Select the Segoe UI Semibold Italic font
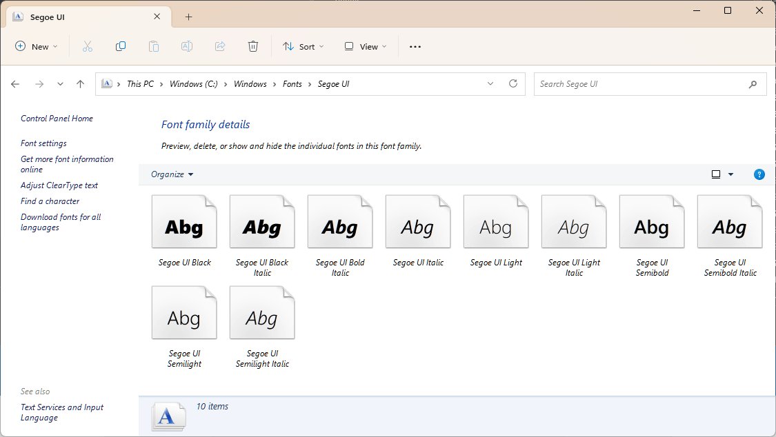Image resolution: width=776 pixels, height=437 pixels. [730, 236]
